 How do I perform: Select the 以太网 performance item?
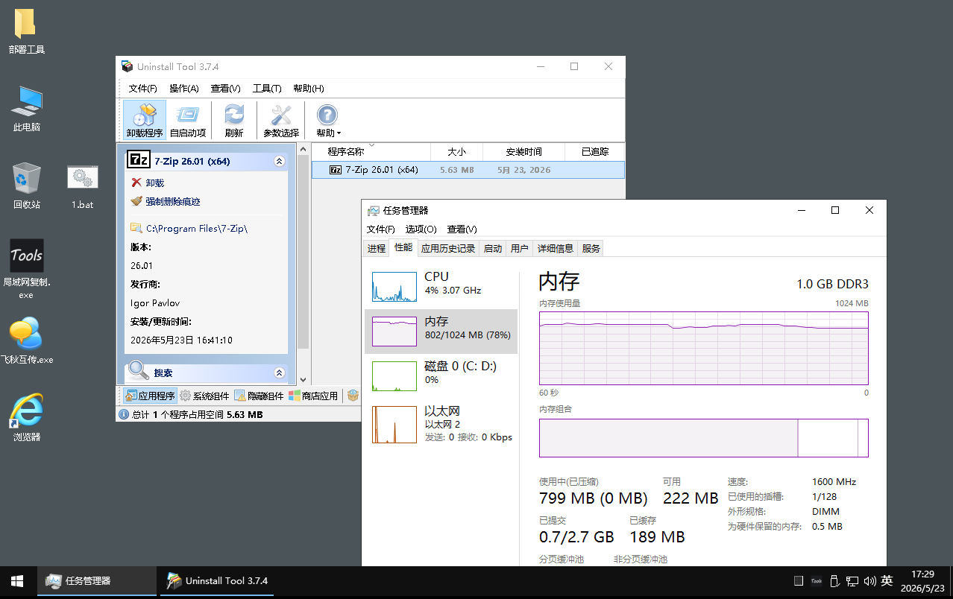(x=441, y=425)
